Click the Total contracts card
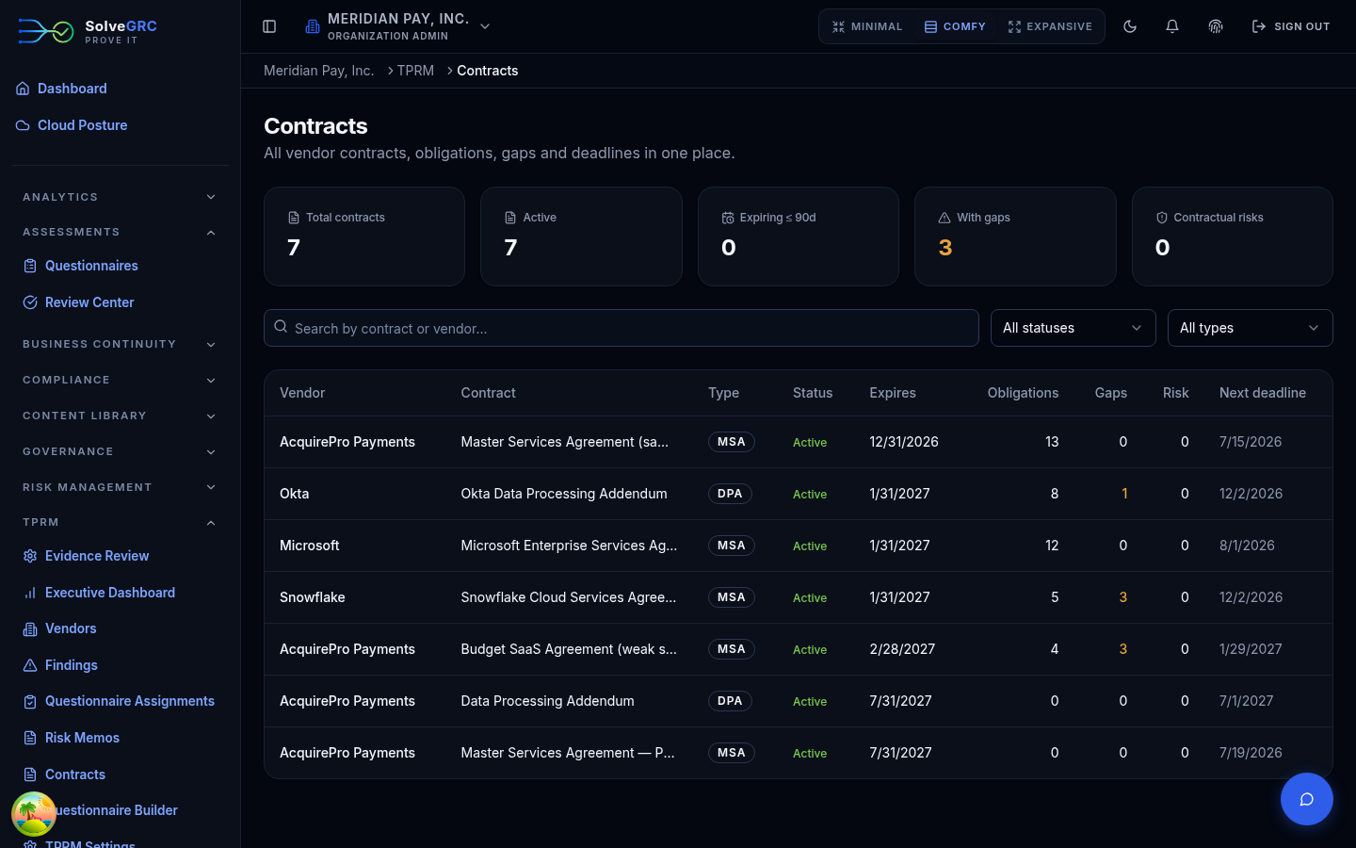 pos(364,236)
